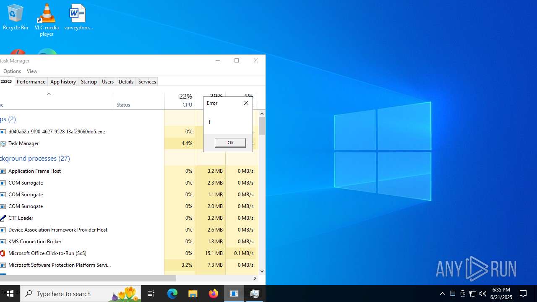This screenshot has width=537, height=302.
Task: Click the 0.1 MB/s disk value cell
Action: tap(241, 253)
